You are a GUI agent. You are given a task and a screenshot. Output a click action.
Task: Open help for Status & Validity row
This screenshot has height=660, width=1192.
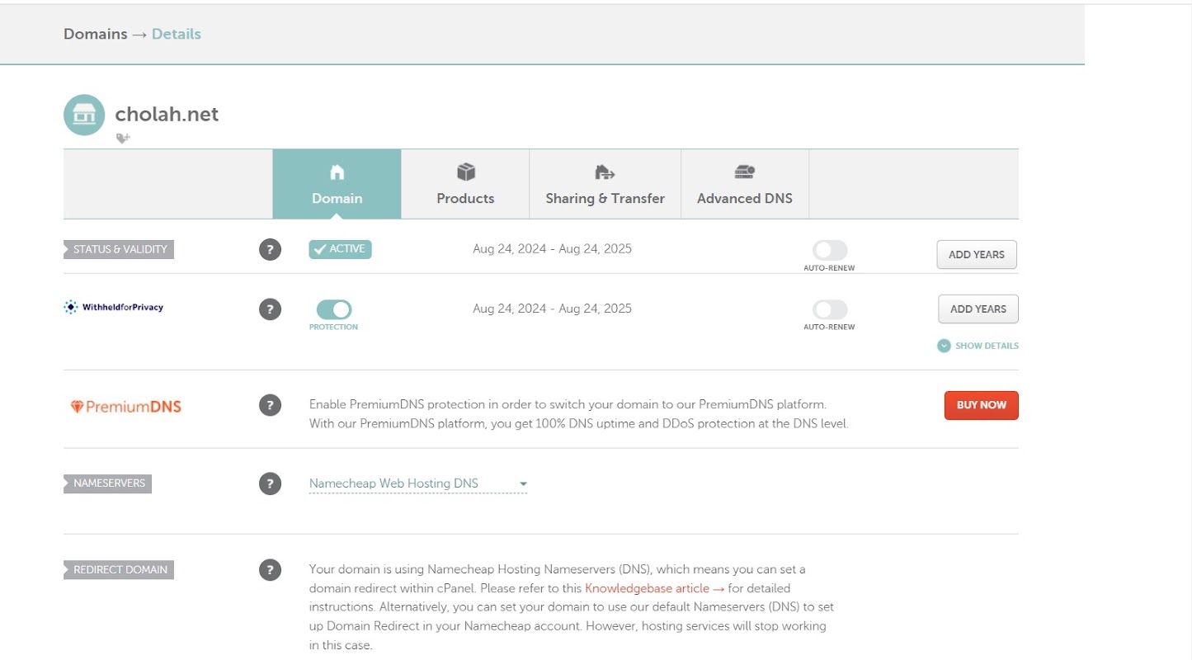pos(270,250)
